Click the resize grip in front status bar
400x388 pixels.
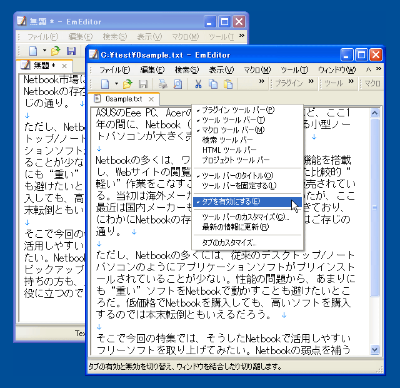click(379, 370)
